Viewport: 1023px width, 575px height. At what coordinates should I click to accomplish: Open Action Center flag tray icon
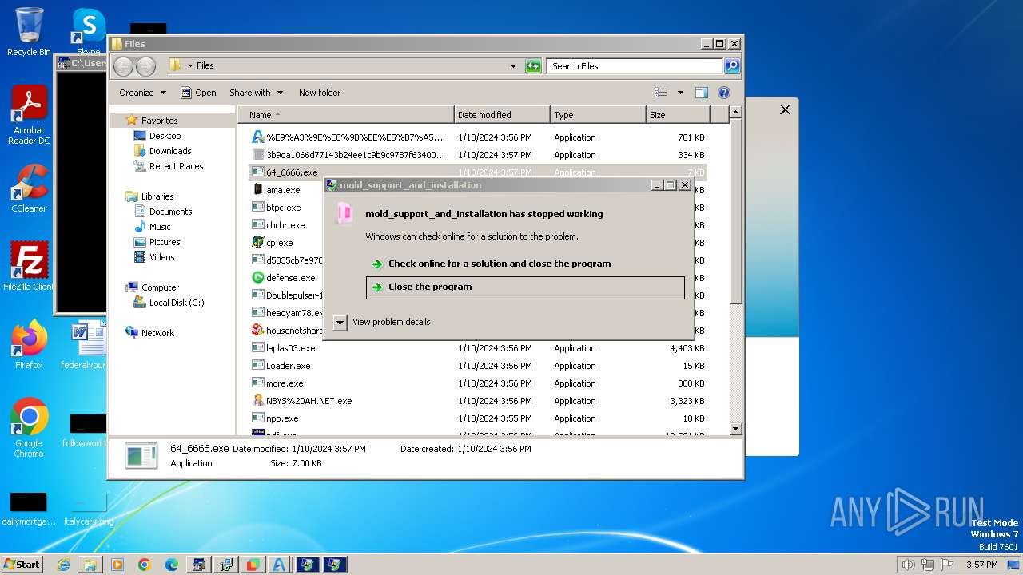click(948, 565)
